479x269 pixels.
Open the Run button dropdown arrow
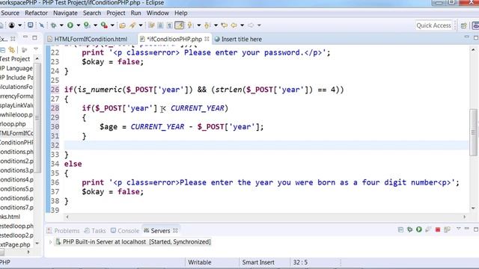pos(78,25)
